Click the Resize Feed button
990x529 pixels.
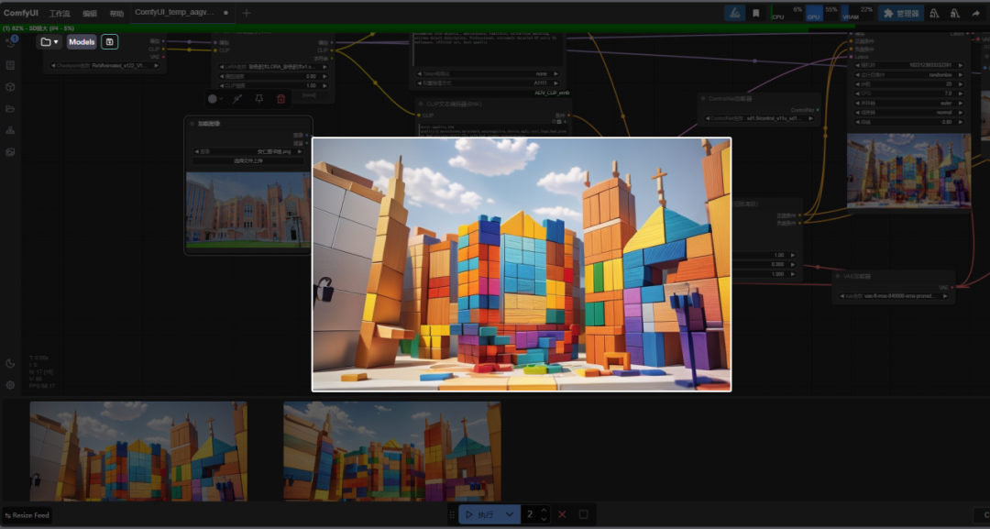[x=27, y=515]
